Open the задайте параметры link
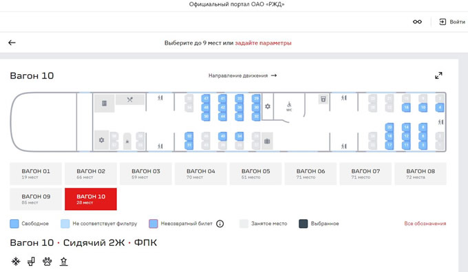The height and width of the screenshot is (272, 468). [x=263, y=43]
